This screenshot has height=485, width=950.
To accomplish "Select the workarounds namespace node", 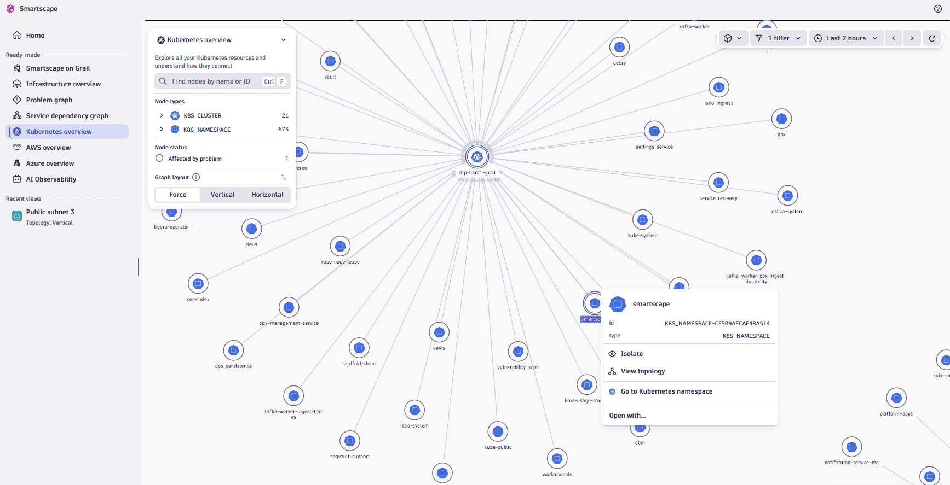I will pos(557,459).
